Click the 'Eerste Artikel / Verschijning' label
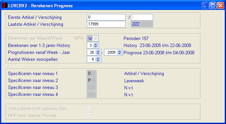The image size is (226, 124). click(x=35, y=18)
